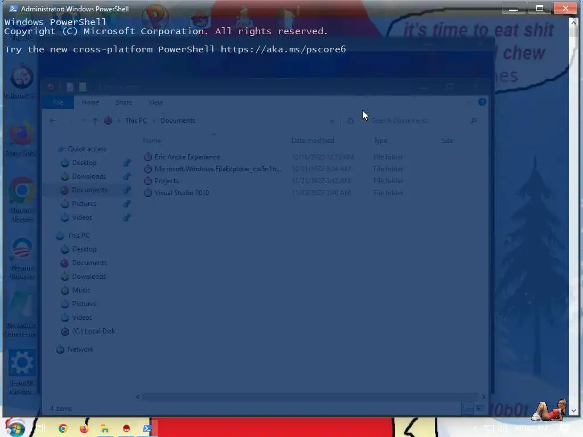Open the Chrome desktop shortcut
583x437 pixels.
(x=22, y=190)
